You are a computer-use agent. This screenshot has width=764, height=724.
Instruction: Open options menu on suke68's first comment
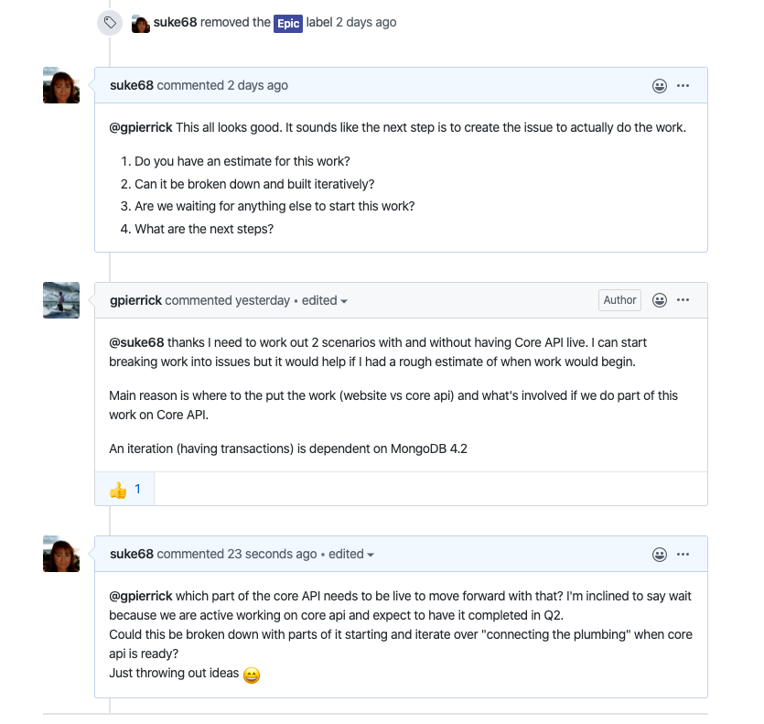pyautogui.click(x=683, y=85)
